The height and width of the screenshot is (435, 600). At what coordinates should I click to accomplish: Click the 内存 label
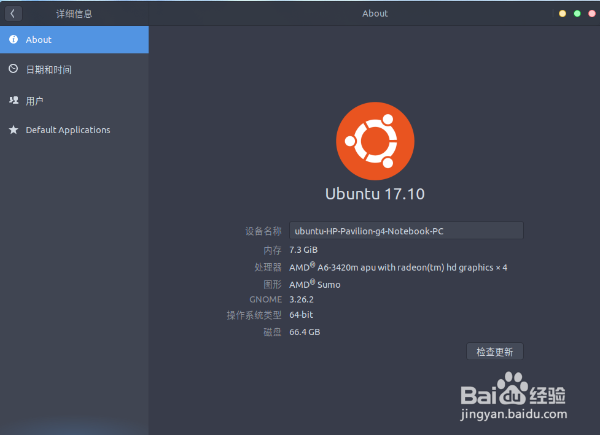click(x=273, y=250)
